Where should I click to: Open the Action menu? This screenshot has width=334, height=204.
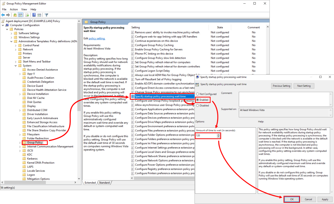[14, 9]
